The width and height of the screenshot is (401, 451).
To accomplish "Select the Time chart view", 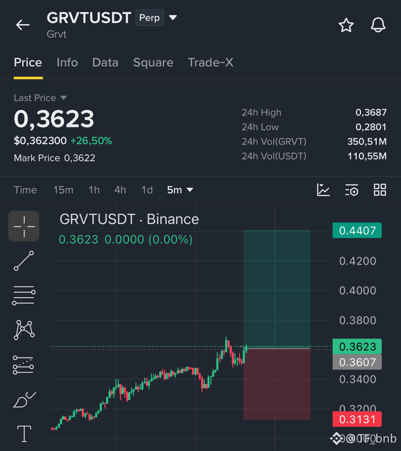I will [25, 190].
